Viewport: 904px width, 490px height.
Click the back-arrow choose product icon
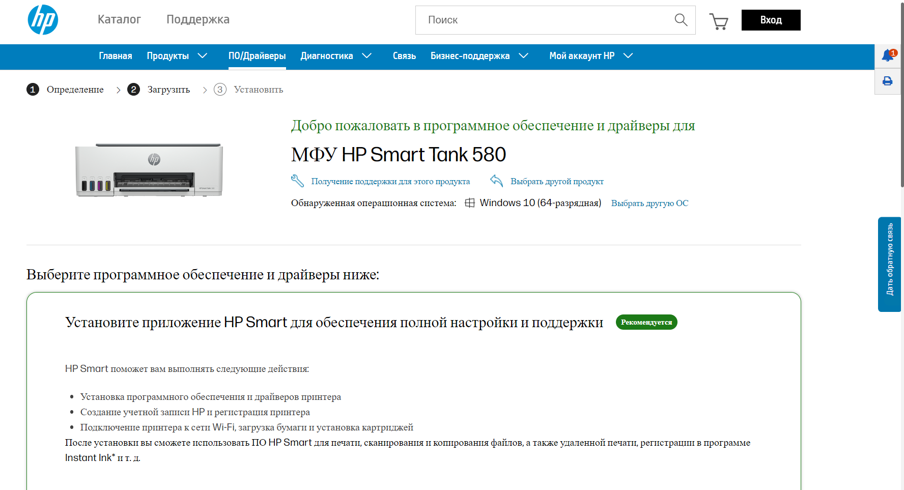pos(496,181)
